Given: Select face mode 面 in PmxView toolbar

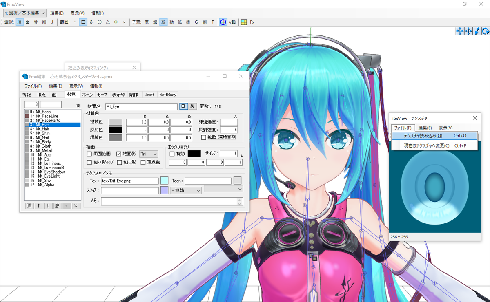Looking at the screenshot, I should 28,22.
